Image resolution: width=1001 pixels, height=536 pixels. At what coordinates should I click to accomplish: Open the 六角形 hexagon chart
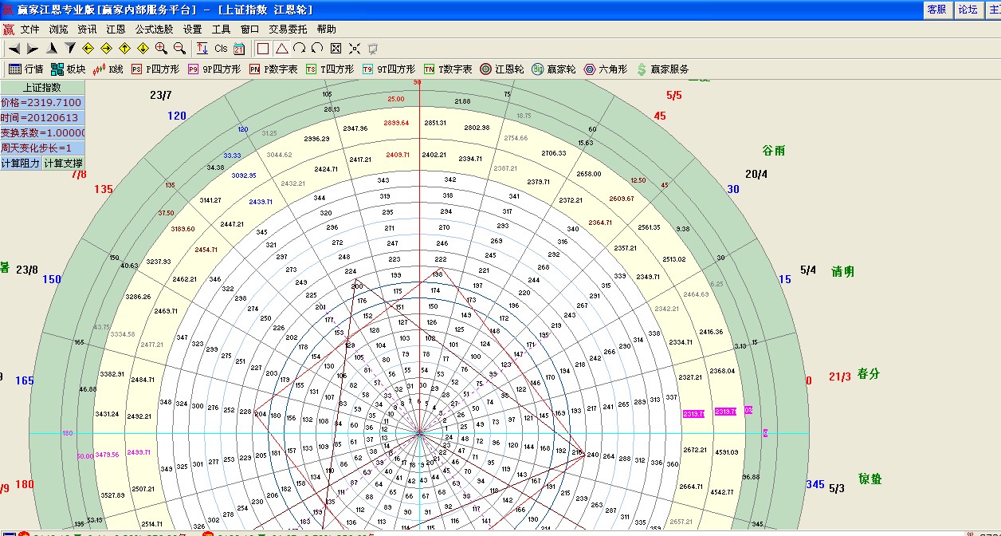[x=606, y=69]
